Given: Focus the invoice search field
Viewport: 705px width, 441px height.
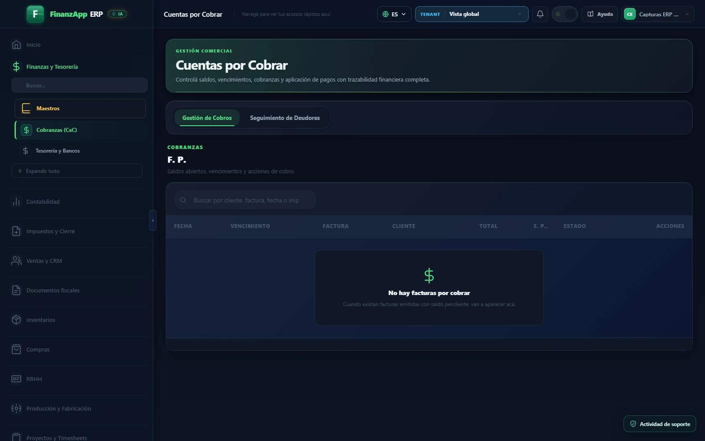Looking at the screenshot, I should [245, 200].
